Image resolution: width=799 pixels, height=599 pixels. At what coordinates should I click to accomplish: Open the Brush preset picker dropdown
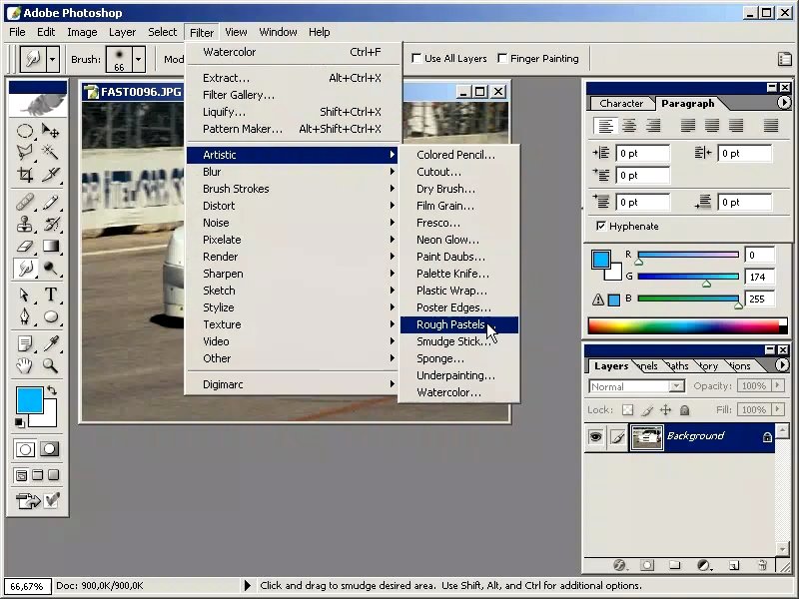(138, 59)
